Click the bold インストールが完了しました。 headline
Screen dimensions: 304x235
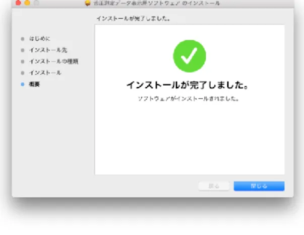coord(187,85)
